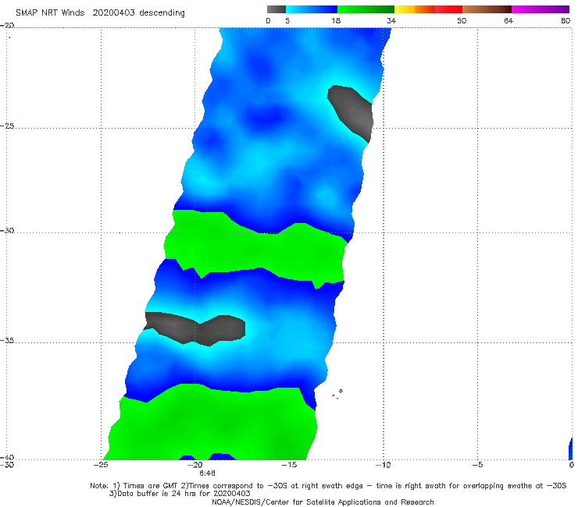Click the color bar label "64"

pyautogui.click(x=508, y=21)
